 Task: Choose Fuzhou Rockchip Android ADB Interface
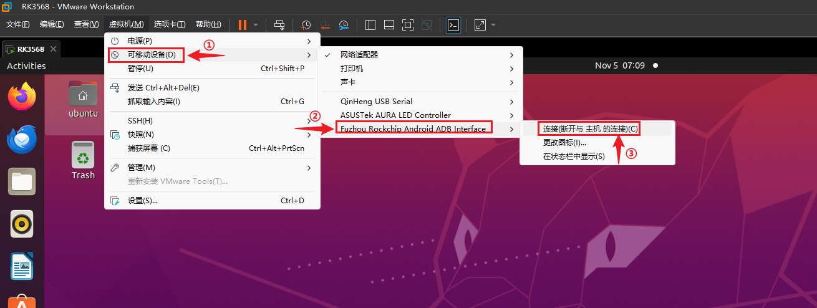[413, 129]
